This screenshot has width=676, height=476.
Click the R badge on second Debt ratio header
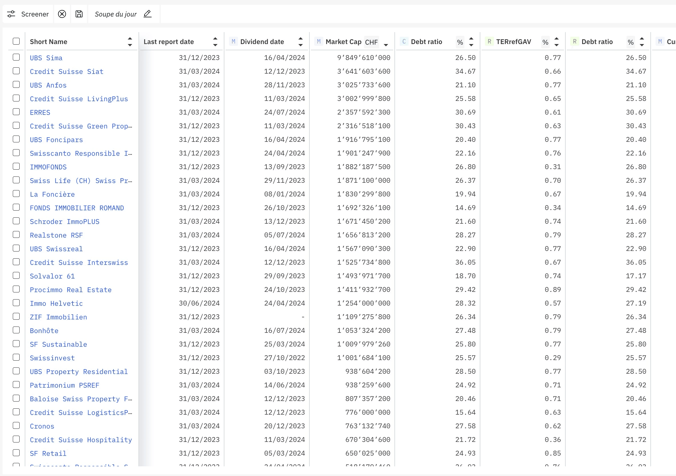575,41
